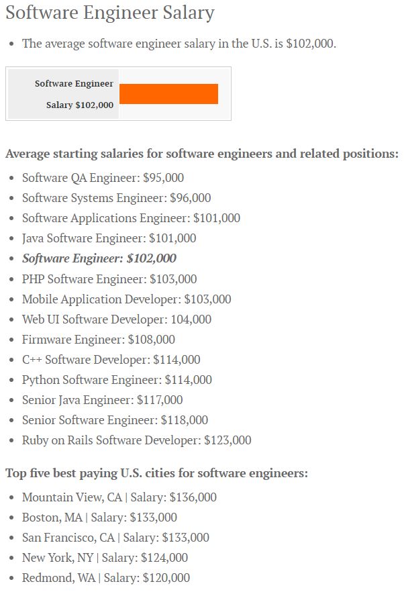Viewport: 404px width, 592px height.
Task: Click Software Systems Engineer: $96,000 entry
Action: (116, 198)
